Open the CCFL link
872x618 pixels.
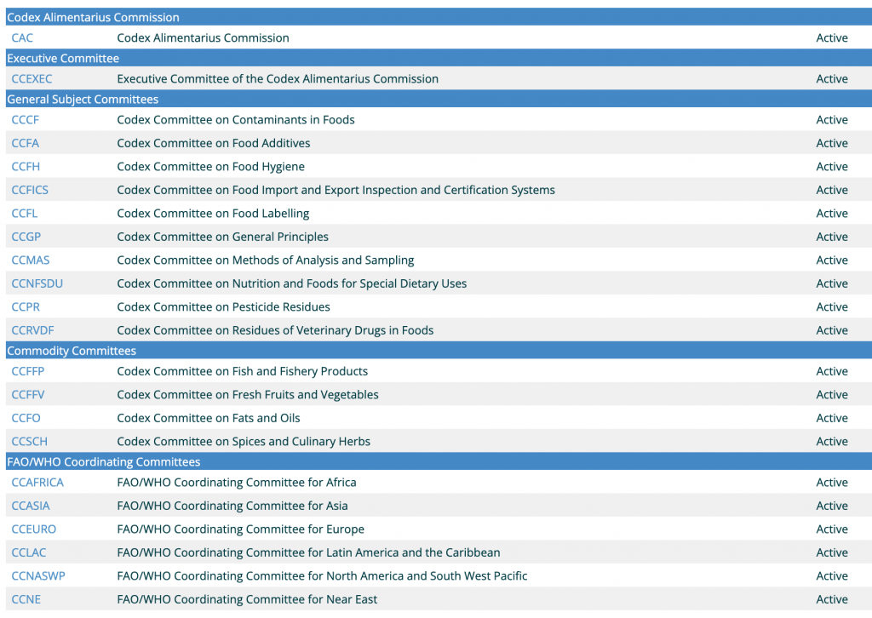click(25, 213)
